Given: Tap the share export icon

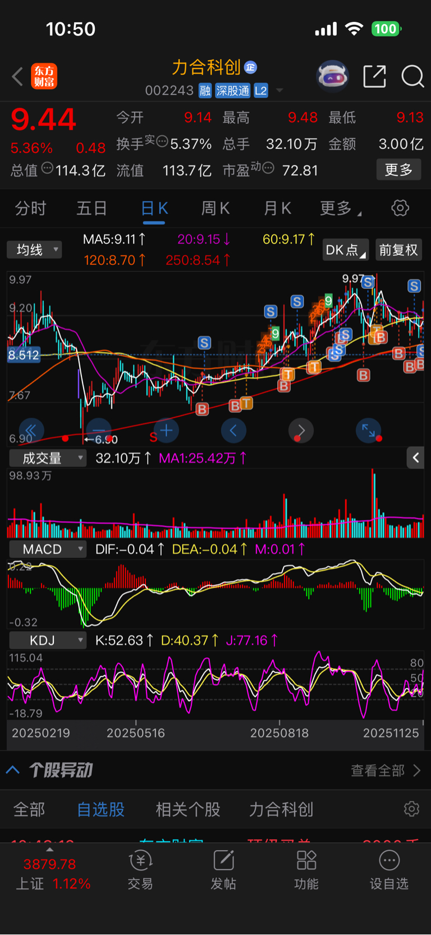Looking at the screenshot, I should tap(375, 76).
